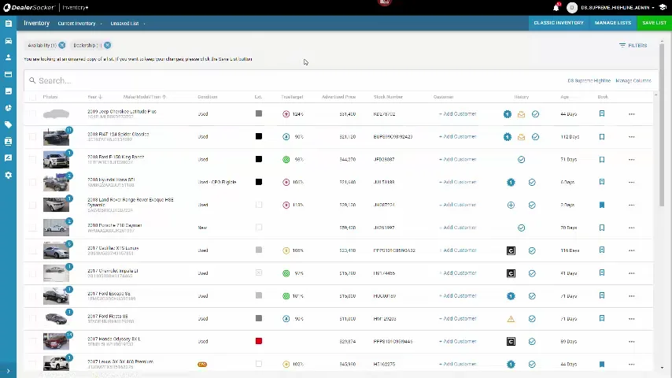
Task: Click the gray exterior swatch for Jeep Cherokee
Action: tap(258, 113)
